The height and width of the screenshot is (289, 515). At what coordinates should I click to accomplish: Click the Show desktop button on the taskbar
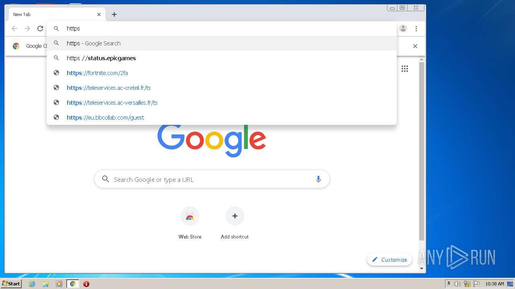510,284
